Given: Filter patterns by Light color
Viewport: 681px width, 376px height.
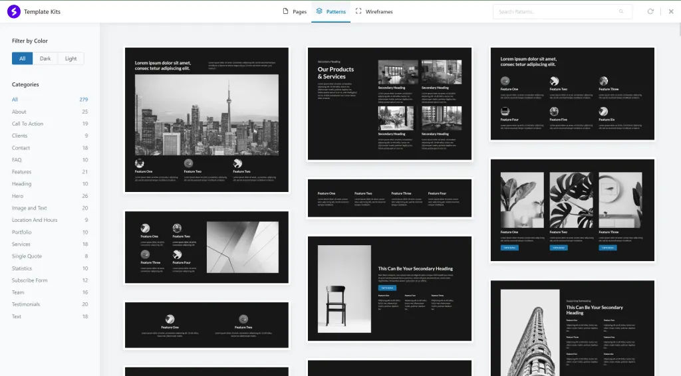Looking at the screenshot, I should click(70, 58).
